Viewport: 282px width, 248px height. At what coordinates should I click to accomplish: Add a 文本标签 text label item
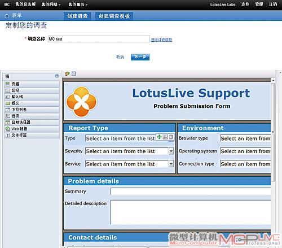tap(32, 135)
